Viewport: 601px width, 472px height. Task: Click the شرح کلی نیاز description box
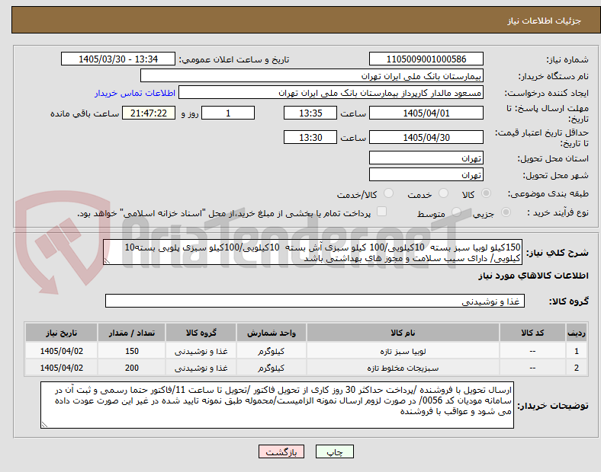tap(313, 253)
